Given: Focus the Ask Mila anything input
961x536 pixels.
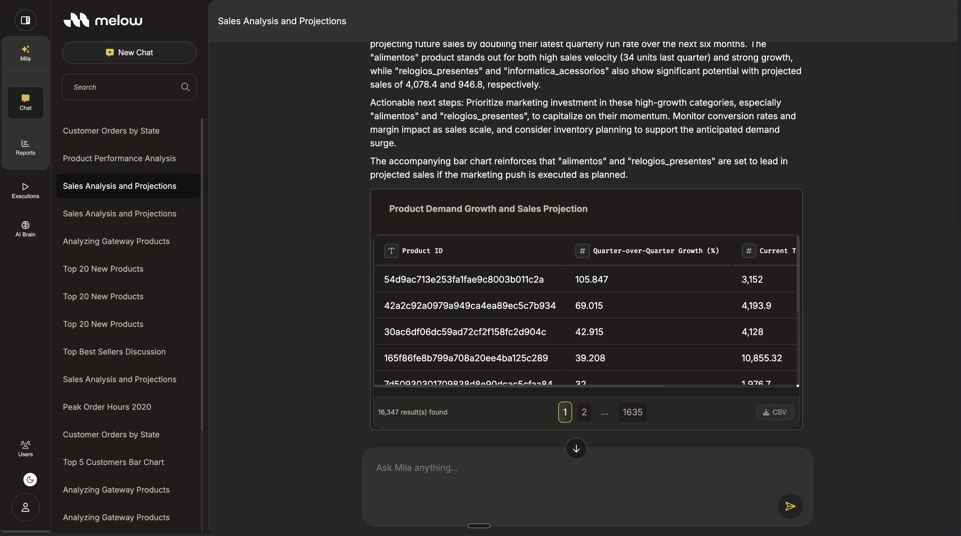Looking at the screenshot, I should click(x=575, y=468).
